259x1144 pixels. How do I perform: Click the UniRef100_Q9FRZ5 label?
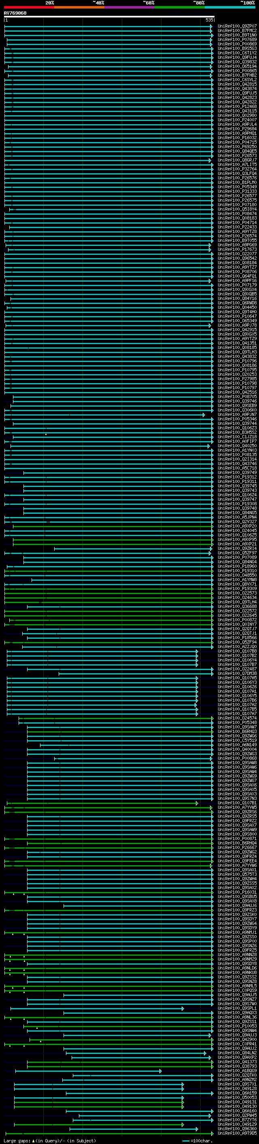[237, 950]
